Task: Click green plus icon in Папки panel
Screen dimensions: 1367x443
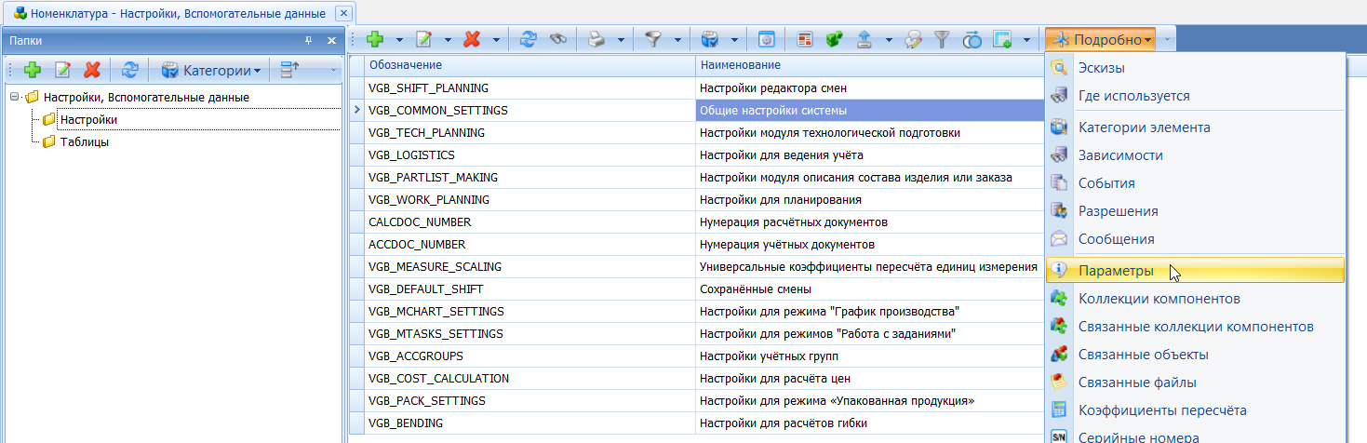Action: point(33,70)
